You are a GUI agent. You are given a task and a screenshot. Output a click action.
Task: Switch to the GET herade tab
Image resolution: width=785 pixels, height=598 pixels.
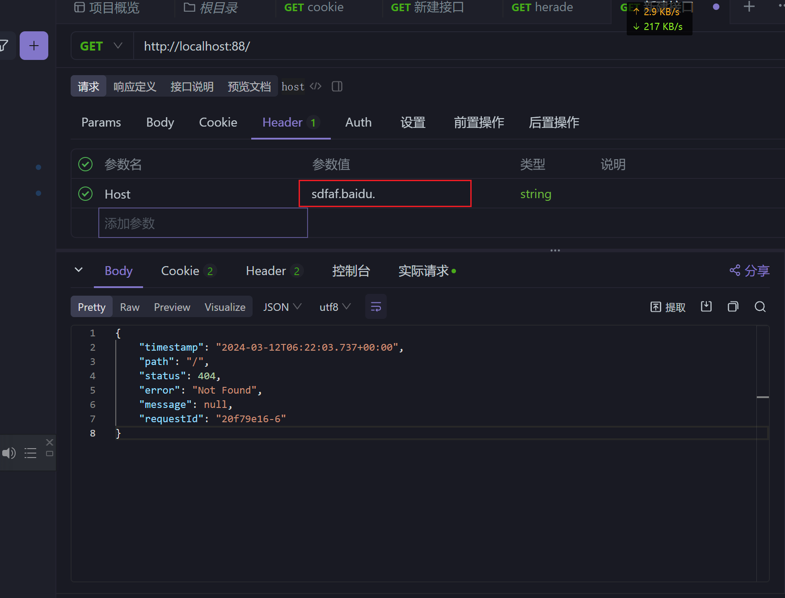(542, 7)
